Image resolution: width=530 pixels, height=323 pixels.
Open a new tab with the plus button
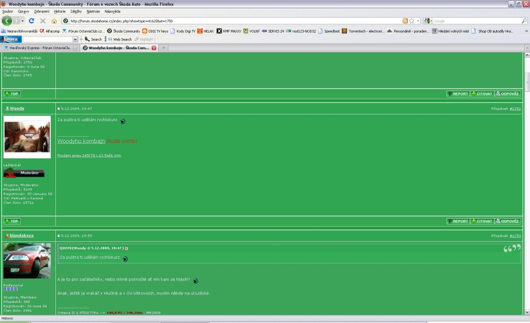pos(164,48)
